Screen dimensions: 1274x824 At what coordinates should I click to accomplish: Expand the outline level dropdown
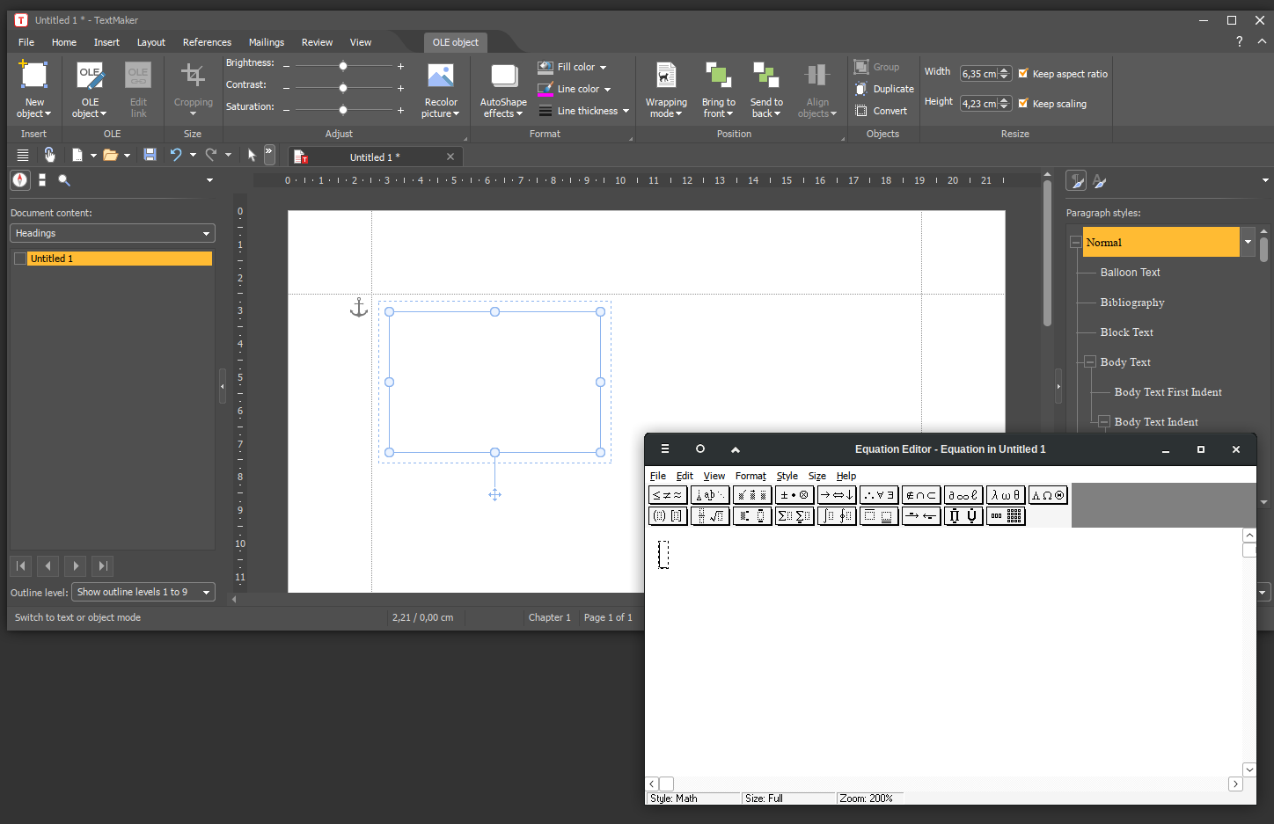[143, 592]
